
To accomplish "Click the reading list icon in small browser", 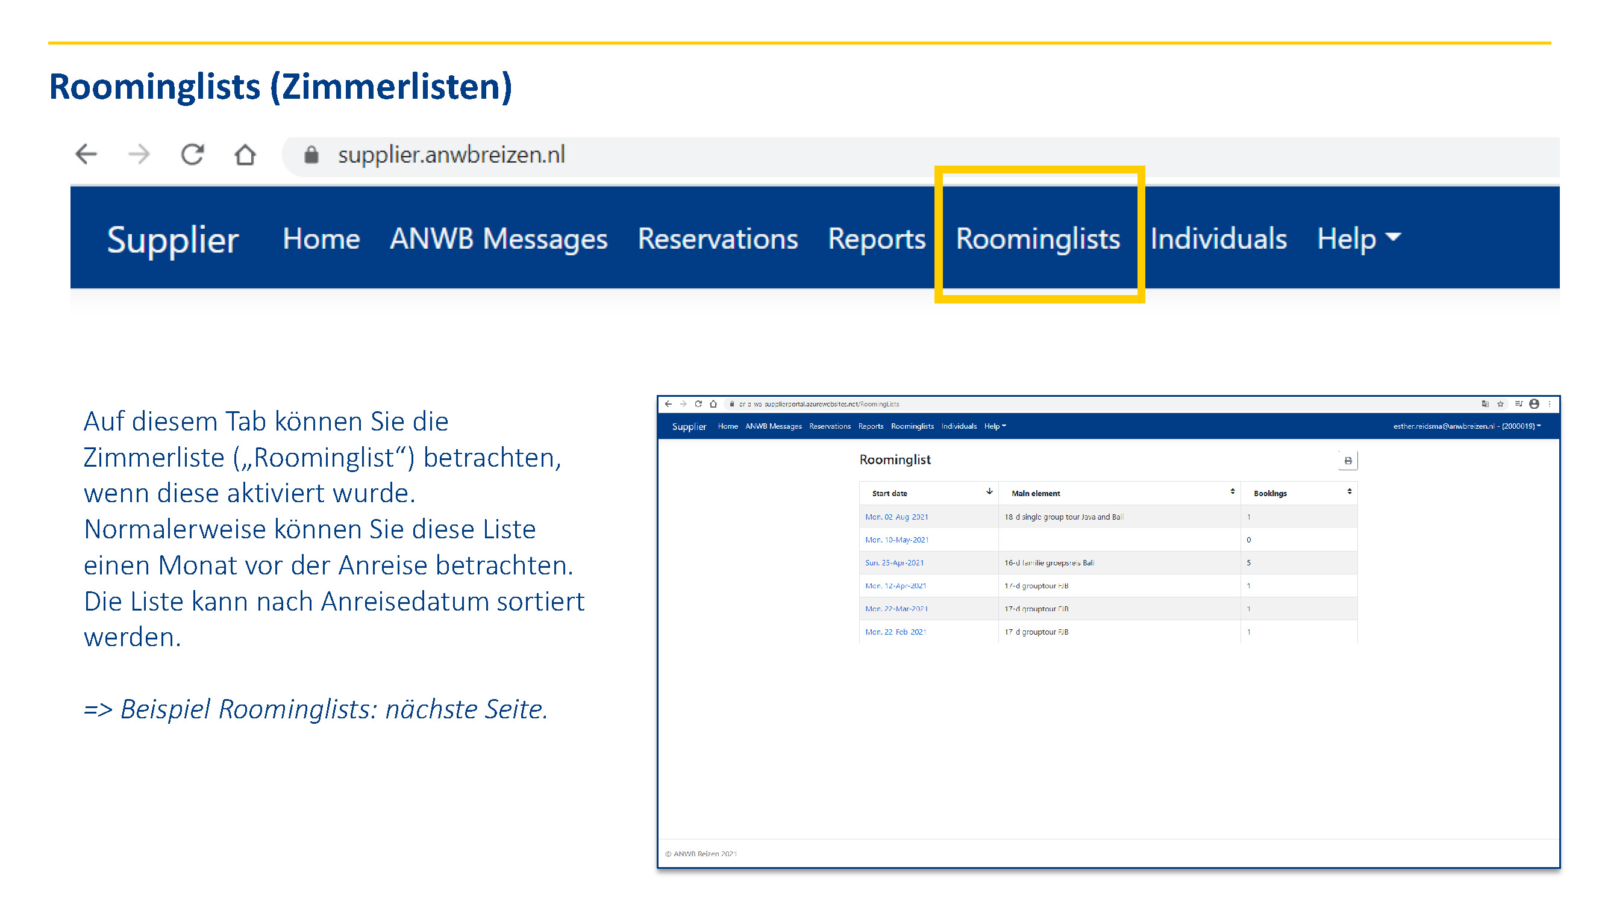I will [1519, 404].
